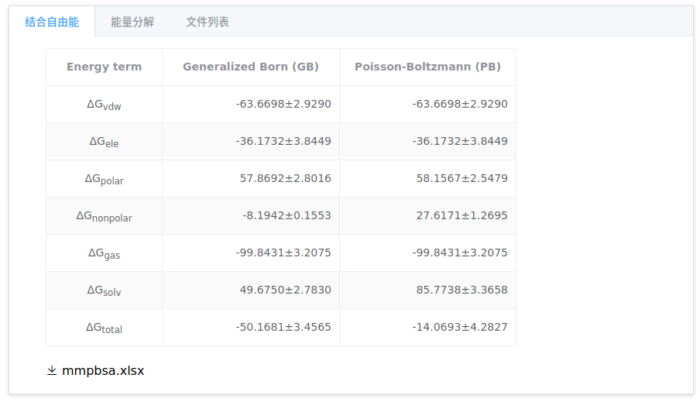700x402 pixels.
Task: Select the ΔGvdw row label
Action: pyautogui.click(x=104, y=105)
